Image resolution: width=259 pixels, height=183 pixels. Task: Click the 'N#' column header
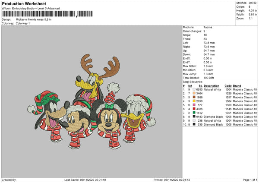pos(190,86)
